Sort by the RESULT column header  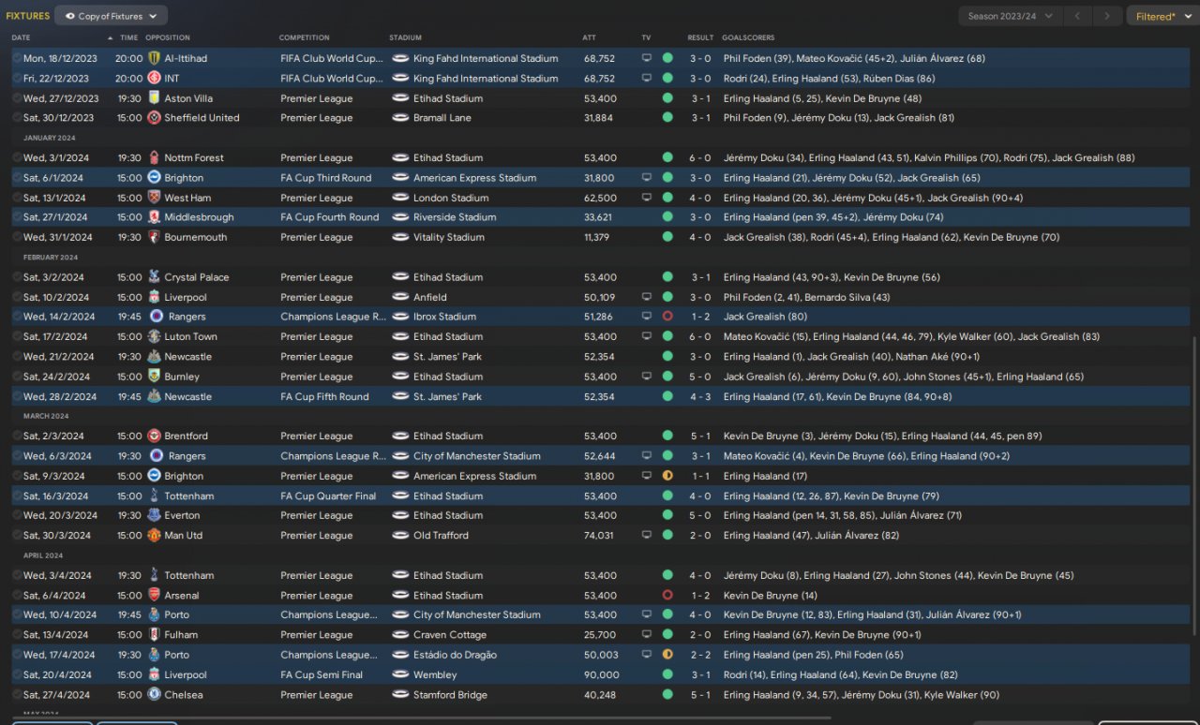point(700,37)
